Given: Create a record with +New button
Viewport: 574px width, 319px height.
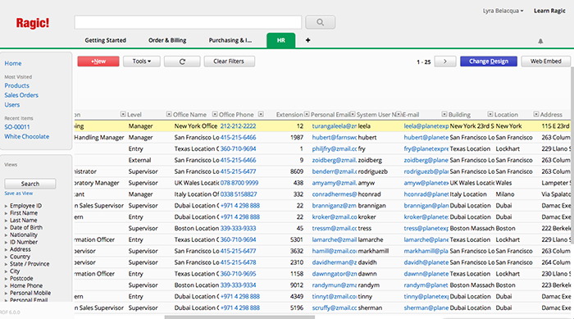Looking at the screenshot, I should coord(98,62).
